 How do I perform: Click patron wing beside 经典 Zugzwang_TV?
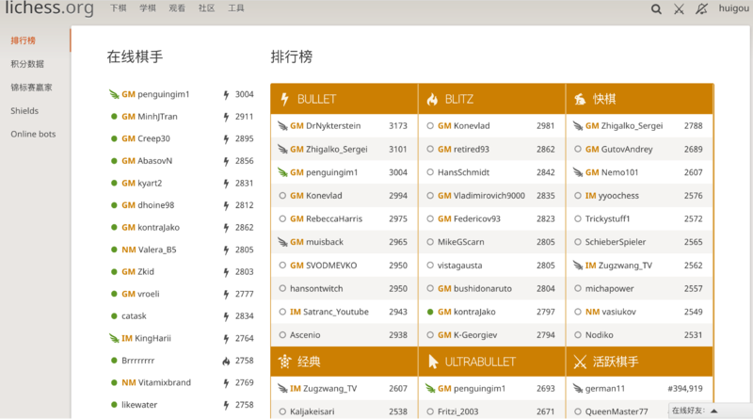point(282,388)
